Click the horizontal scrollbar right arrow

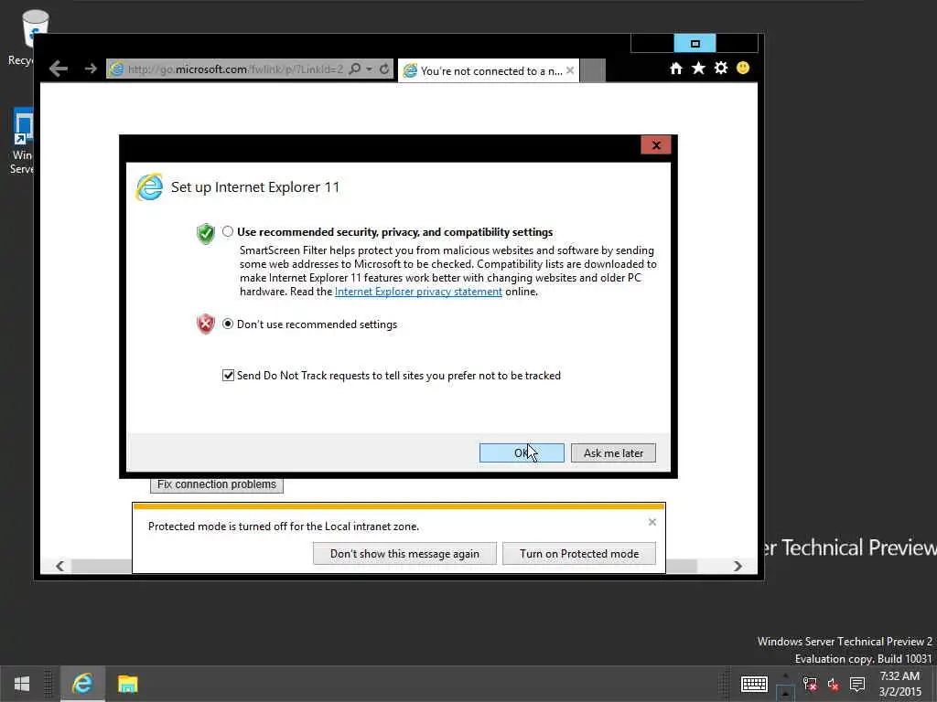point(738,566)
